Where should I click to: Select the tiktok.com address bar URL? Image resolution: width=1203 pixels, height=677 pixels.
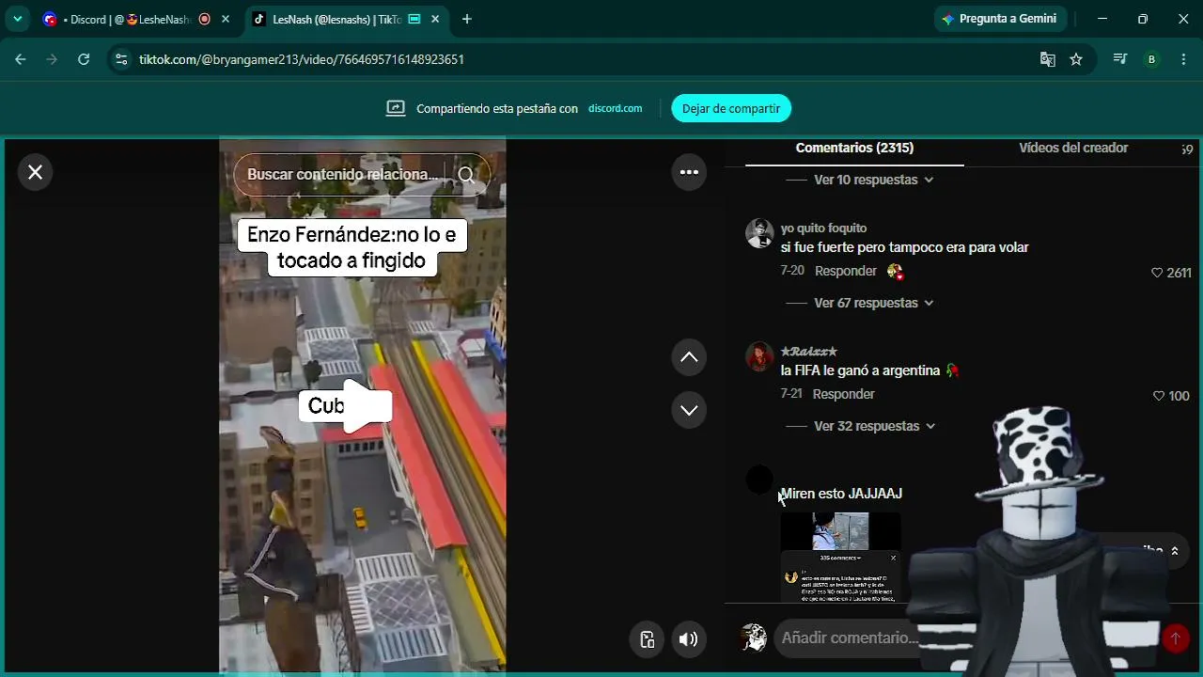(302, 59)
